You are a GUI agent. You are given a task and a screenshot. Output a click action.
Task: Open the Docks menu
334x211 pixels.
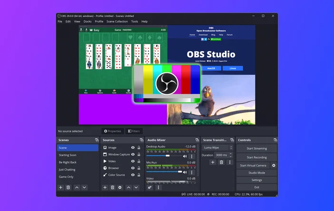click(88, 21)
